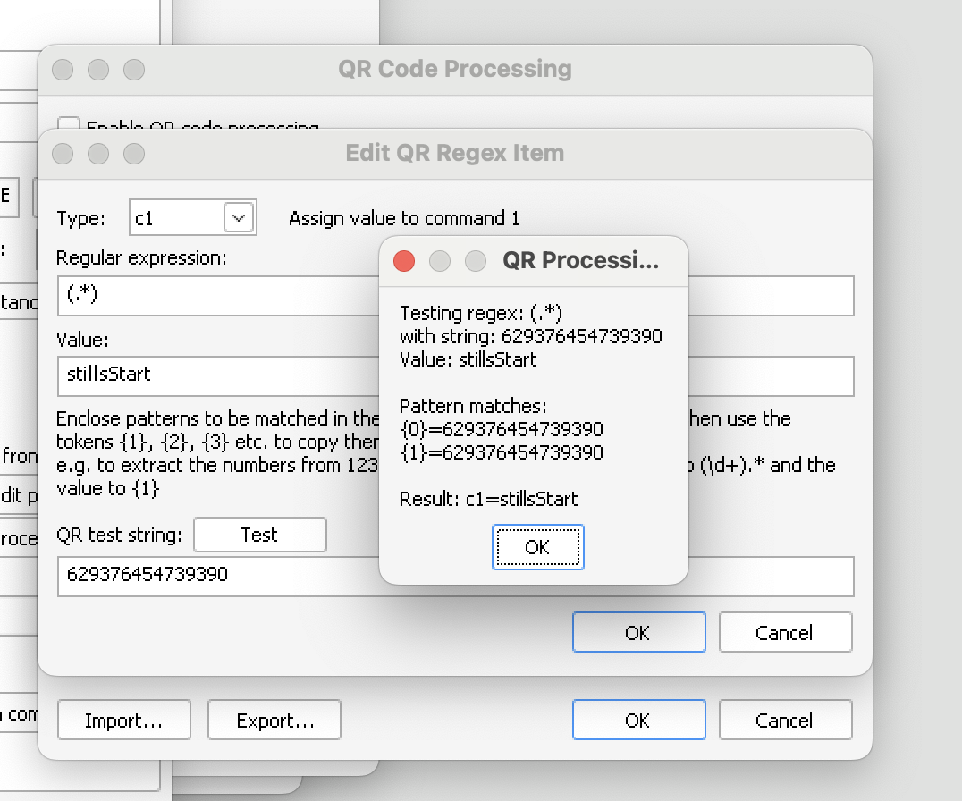Click the Import... button
Image resolution: width=962 pixels, height=801 pixels.
pyautogui.click(x=124, y=721)
